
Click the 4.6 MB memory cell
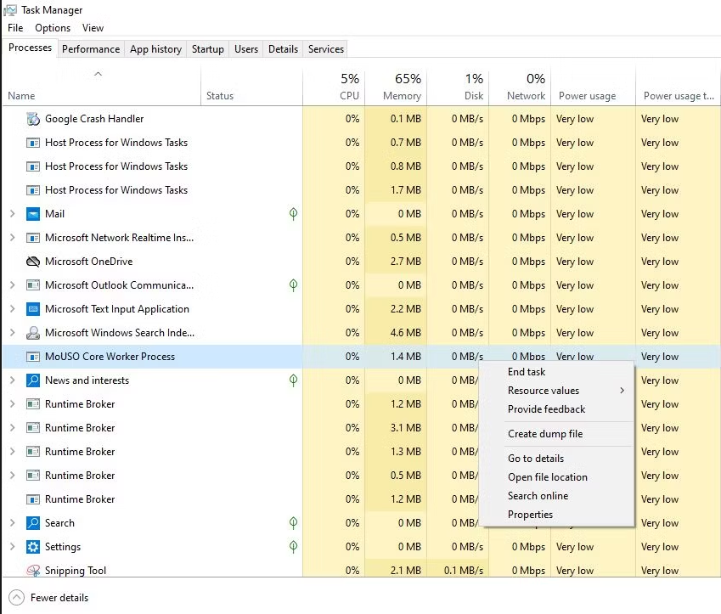[396, 333]
